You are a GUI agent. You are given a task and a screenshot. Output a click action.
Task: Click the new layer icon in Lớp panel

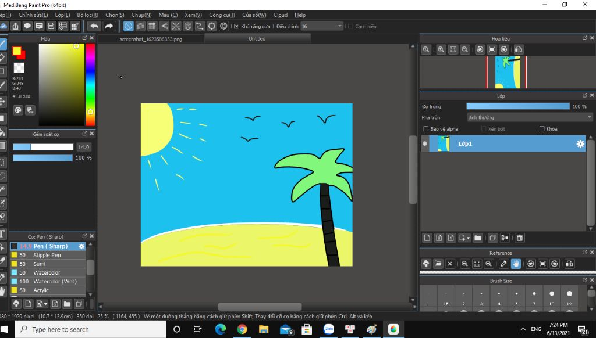click(x=427, y=238)
